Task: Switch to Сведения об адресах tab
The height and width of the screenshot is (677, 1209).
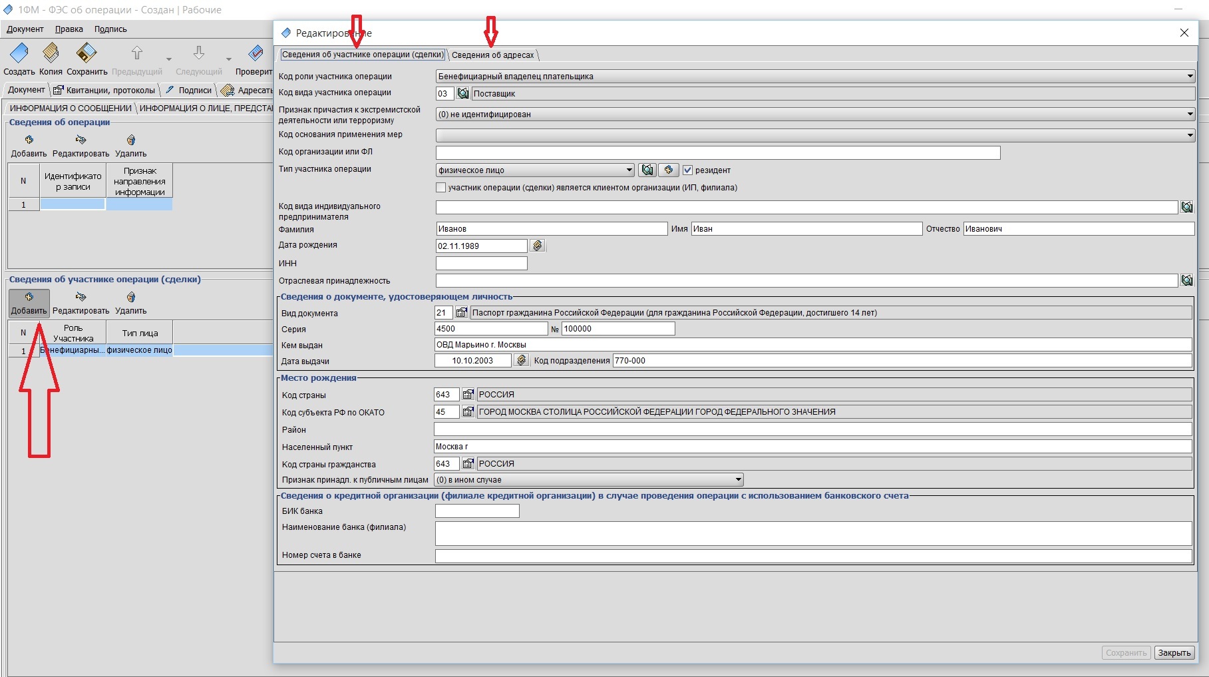Action: 493,55
